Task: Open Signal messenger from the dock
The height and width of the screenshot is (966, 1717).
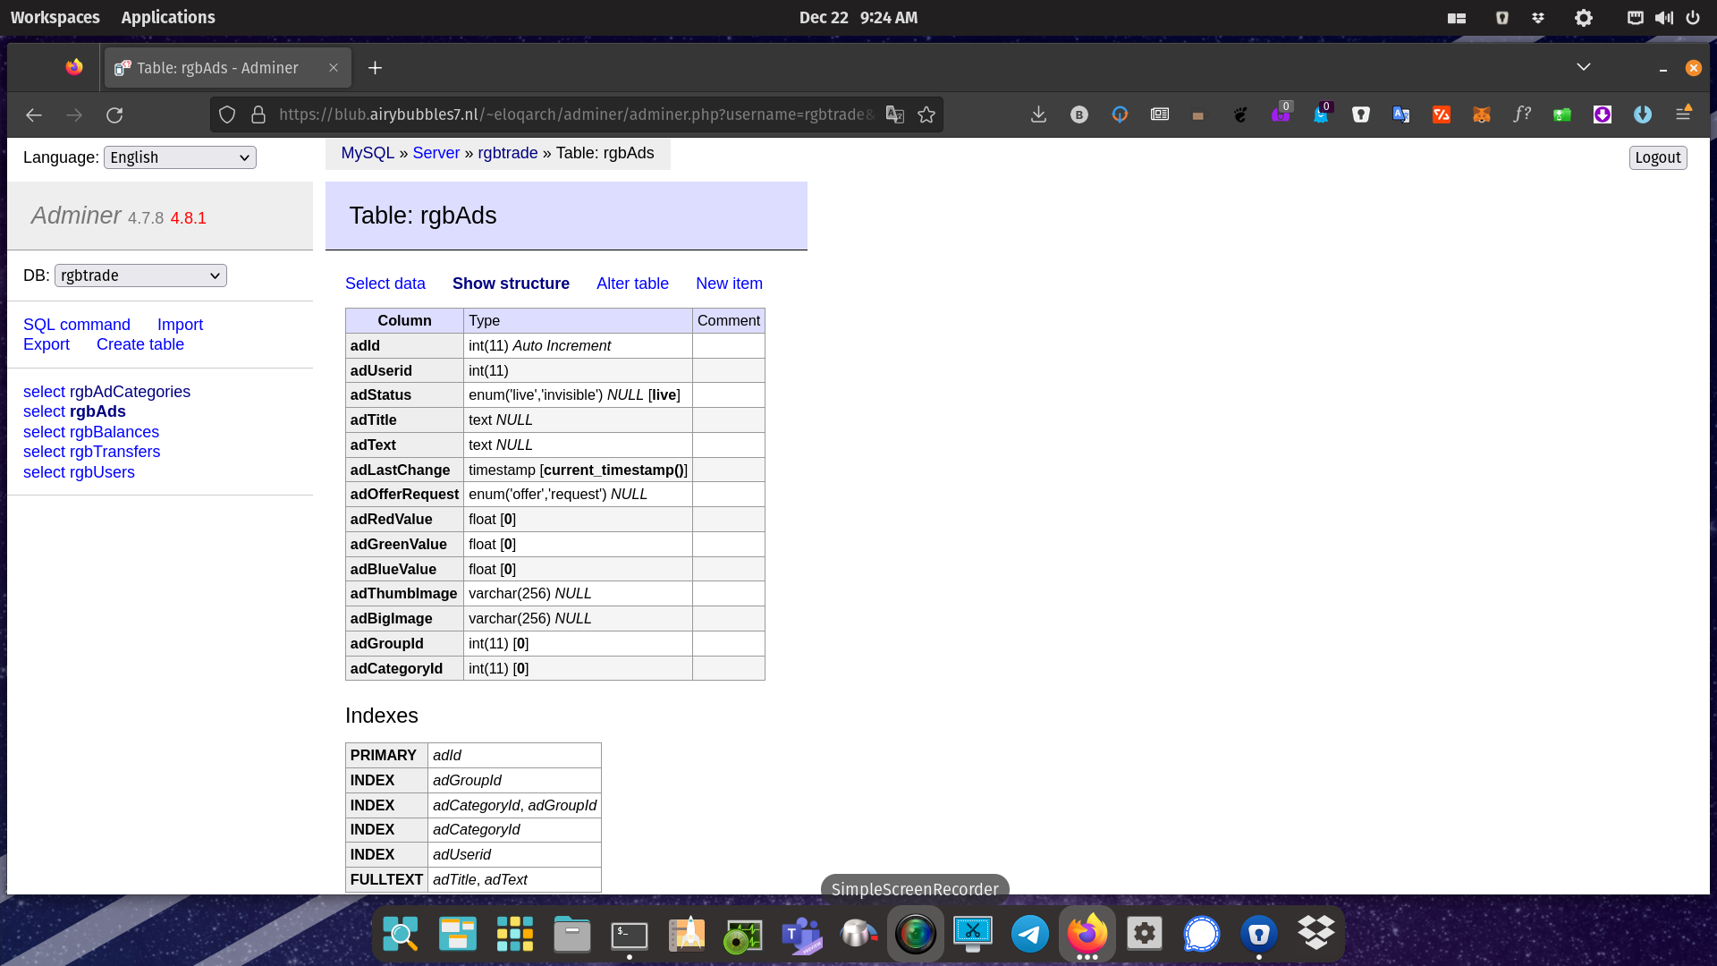Action: (x=1202, y=934)
